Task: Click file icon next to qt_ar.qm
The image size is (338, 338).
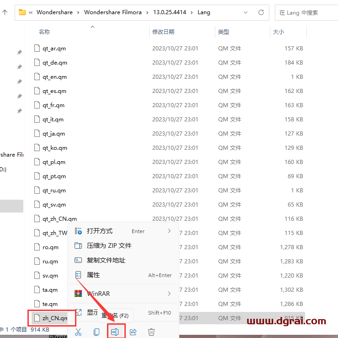Action: [x=37, y=48]
